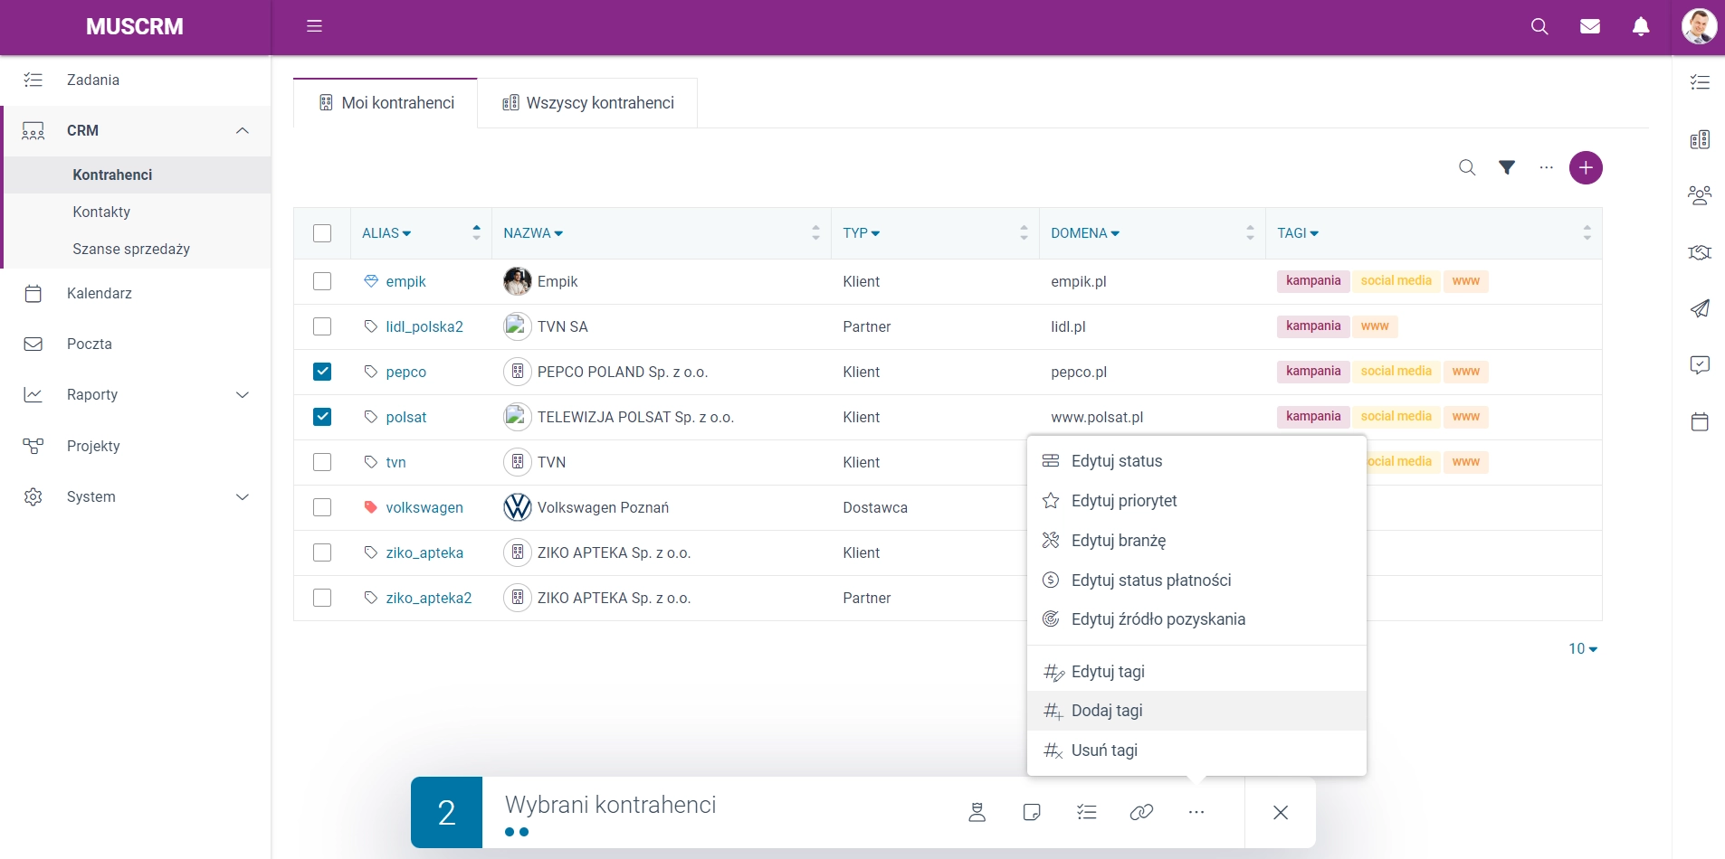Click the Volkswagen logo icon
Viewport: 1725px width, 859px height.
click(517, 507)
